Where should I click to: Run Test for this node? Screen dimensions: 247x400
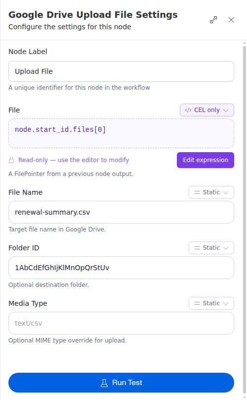[x=121, y=383]
